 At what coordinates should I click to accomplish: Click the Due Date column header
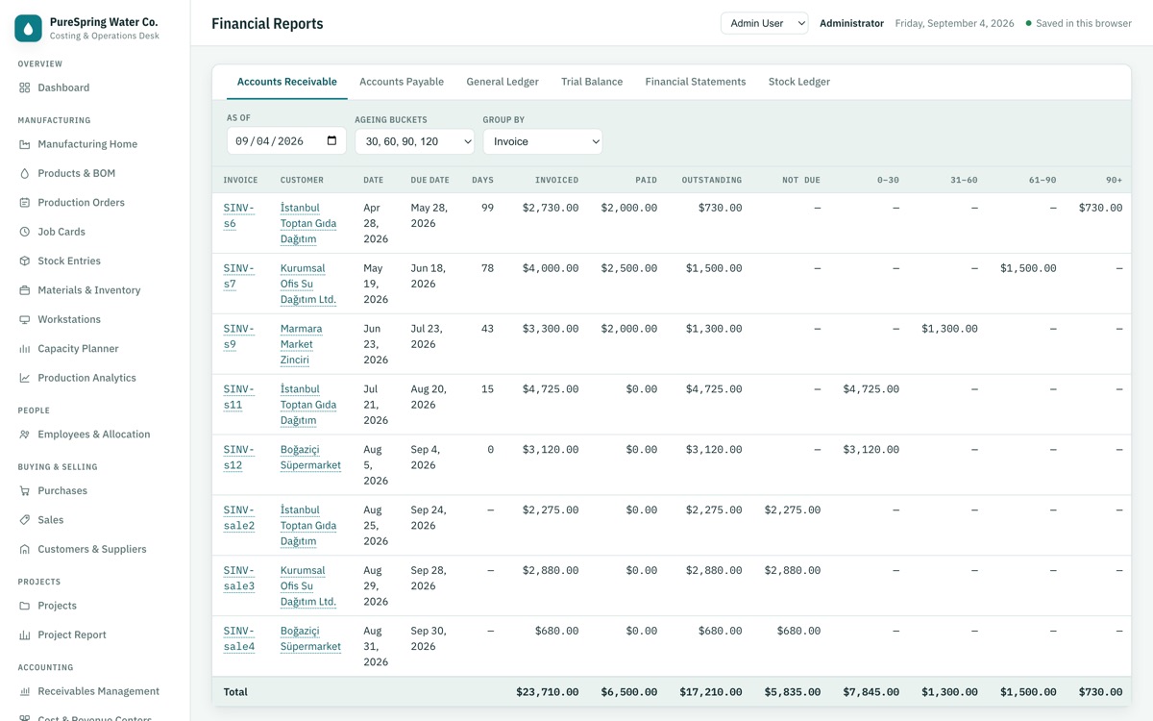429,180
